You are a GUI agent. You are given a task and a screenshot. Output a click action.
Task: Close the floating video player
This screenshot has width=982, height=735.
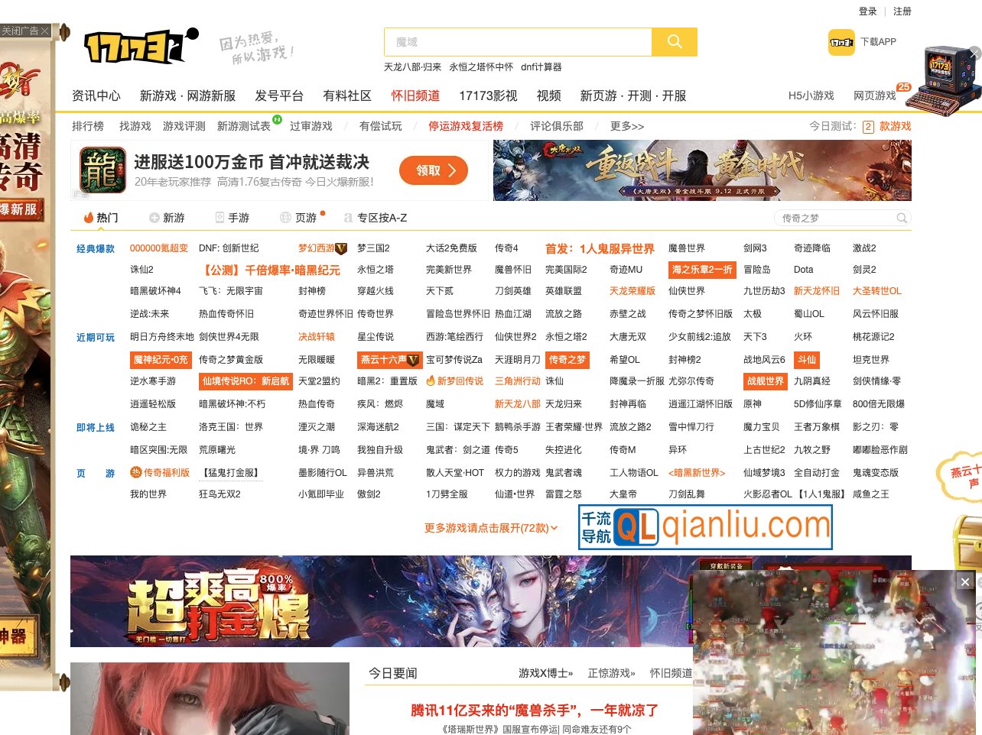[964, 581]
